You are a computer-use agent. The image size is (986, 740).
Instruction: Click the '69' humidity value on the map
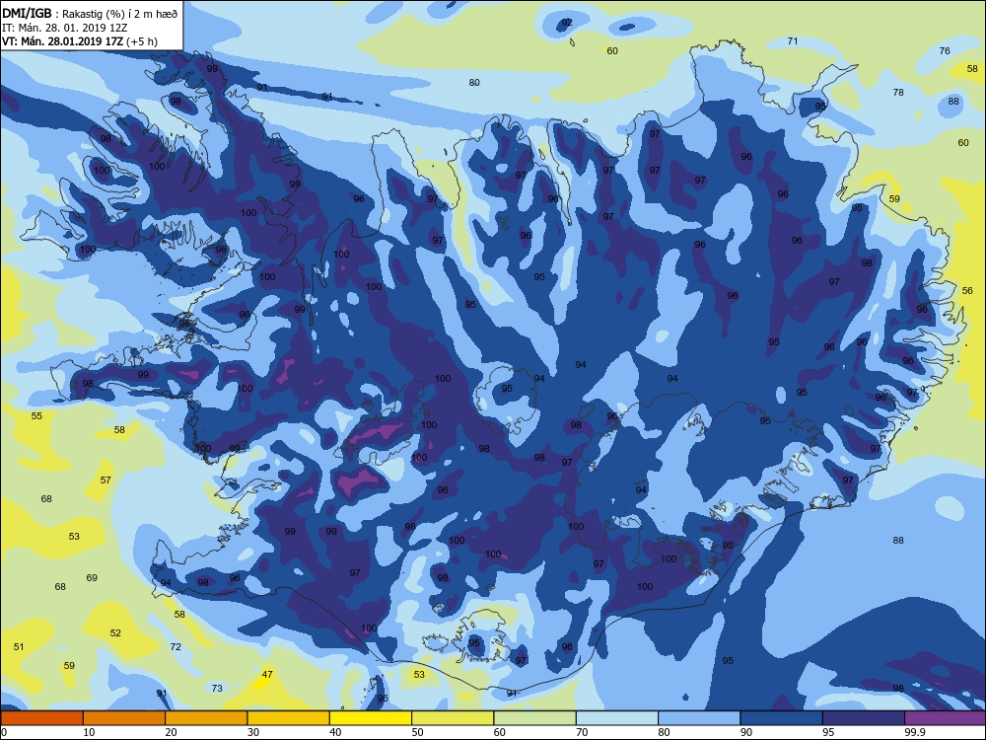pyautogui.click(x=92, y=577)
